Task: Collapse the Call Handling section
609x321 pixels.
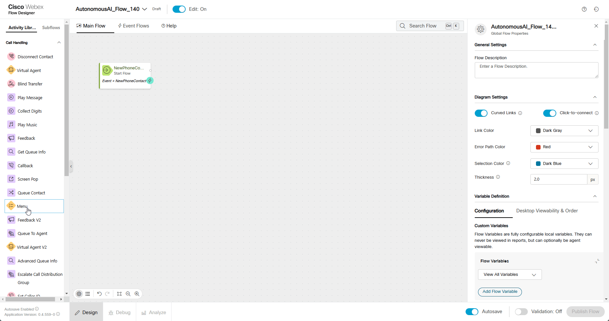Action: 59,43
